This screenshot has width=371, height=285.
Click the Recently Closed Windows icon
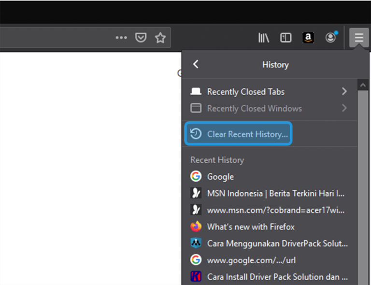[x=196, y=108]
